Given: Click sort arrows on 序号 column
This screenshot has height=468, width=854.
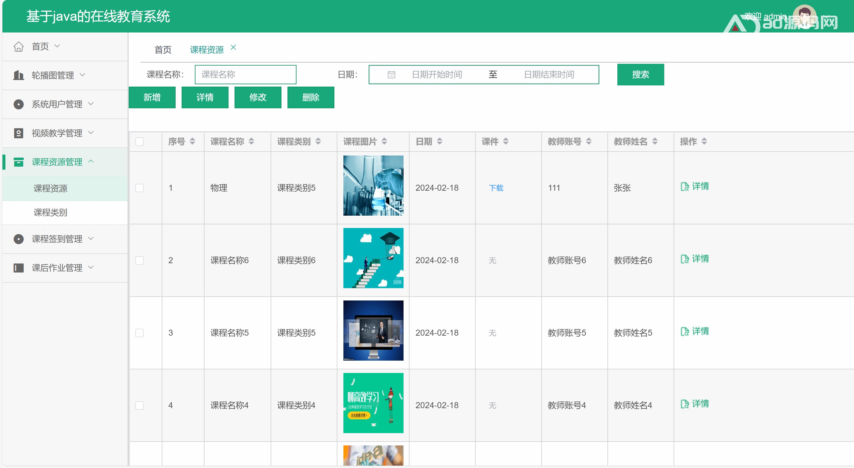Looking at the screenshot, I should pyautogui.click(x=192, y=142).
